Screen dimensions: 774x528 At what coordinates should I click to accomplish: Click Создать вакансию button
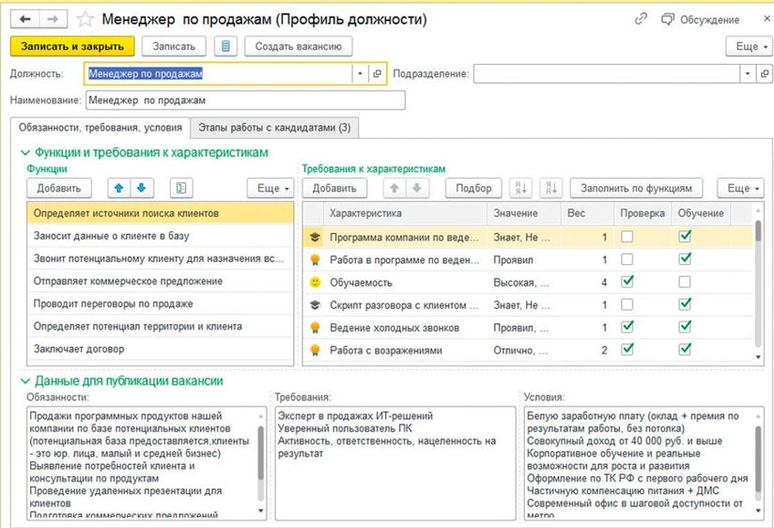click(298, 46)
